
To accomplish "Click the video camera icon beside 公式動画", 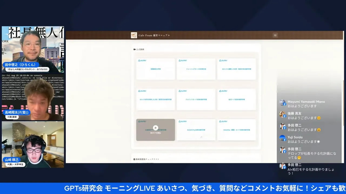I will coord(134,49).
